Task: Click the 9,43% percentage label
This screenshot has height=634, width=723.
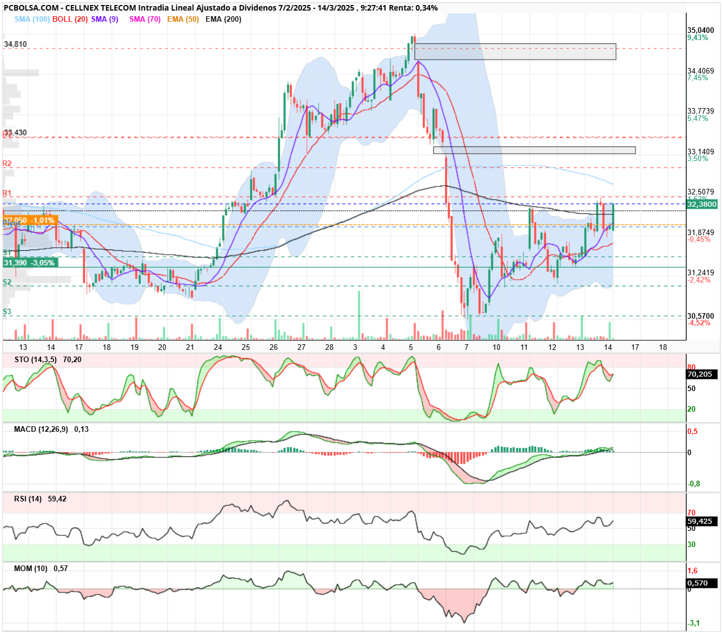Action: click(698, 38)
